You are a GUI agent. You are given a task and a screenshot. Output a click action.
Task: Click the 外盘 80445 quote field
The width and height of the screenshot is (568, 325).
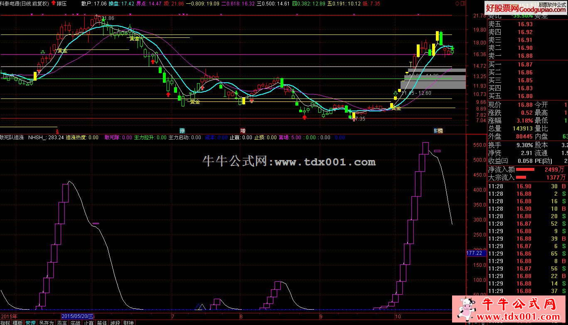pyautogui.click(x=510, y=136)
